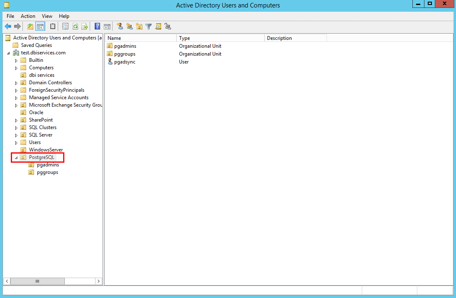Click the tree pane horizontal scrollbar thumb
The height and width of the screenshot is (298, 456).
coord(37,281)
